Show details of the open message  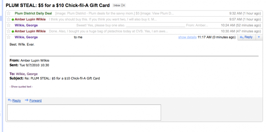[x=187, y=37]
